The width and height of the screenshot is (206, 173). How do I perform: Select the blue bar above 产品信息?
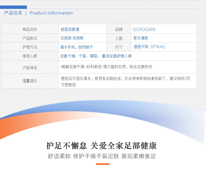coord(13,7)
